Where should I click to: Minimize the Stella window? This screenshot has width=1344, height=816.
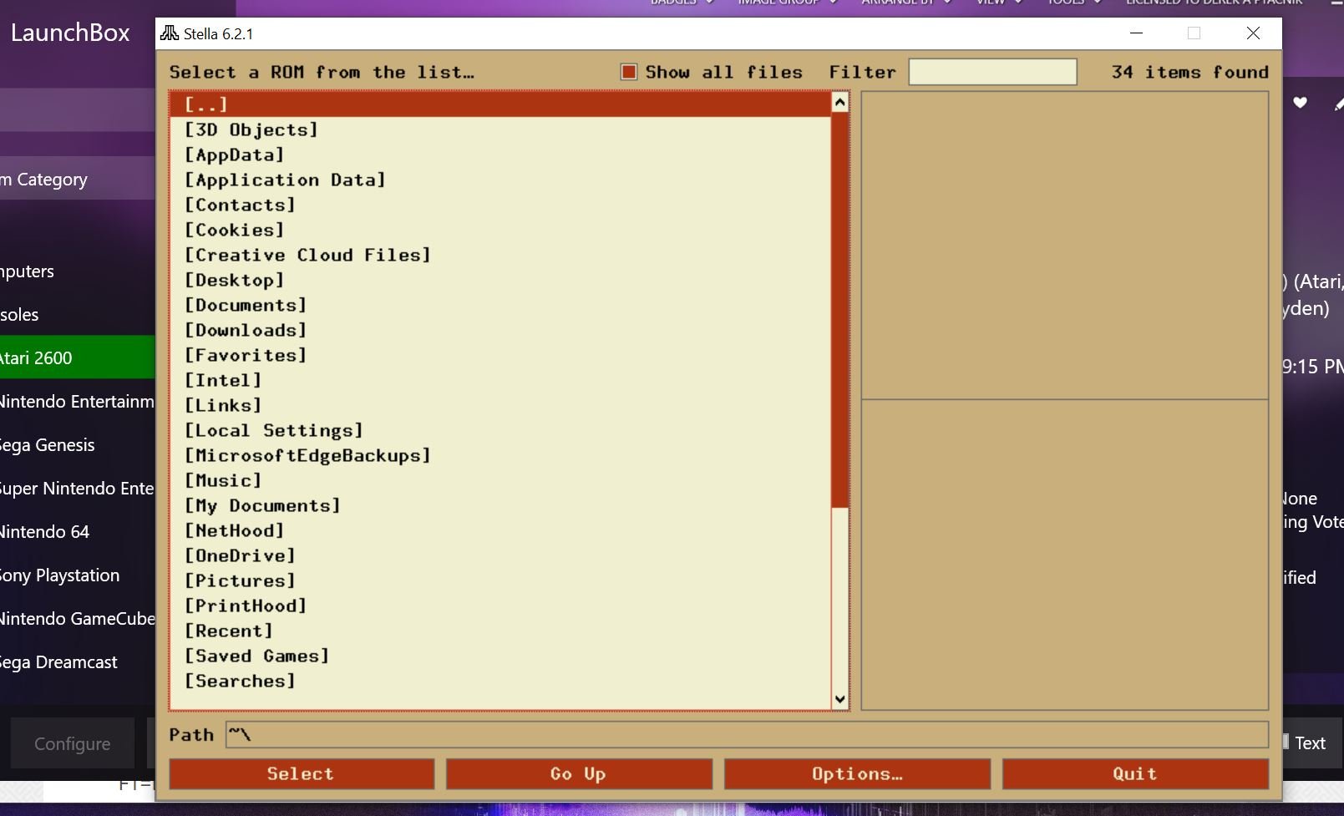(x=1136, y=33)
